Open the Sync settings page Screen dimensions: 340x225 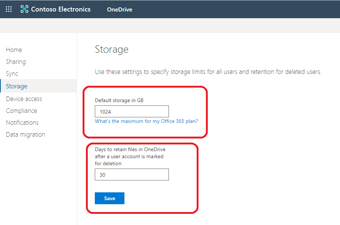12,73
